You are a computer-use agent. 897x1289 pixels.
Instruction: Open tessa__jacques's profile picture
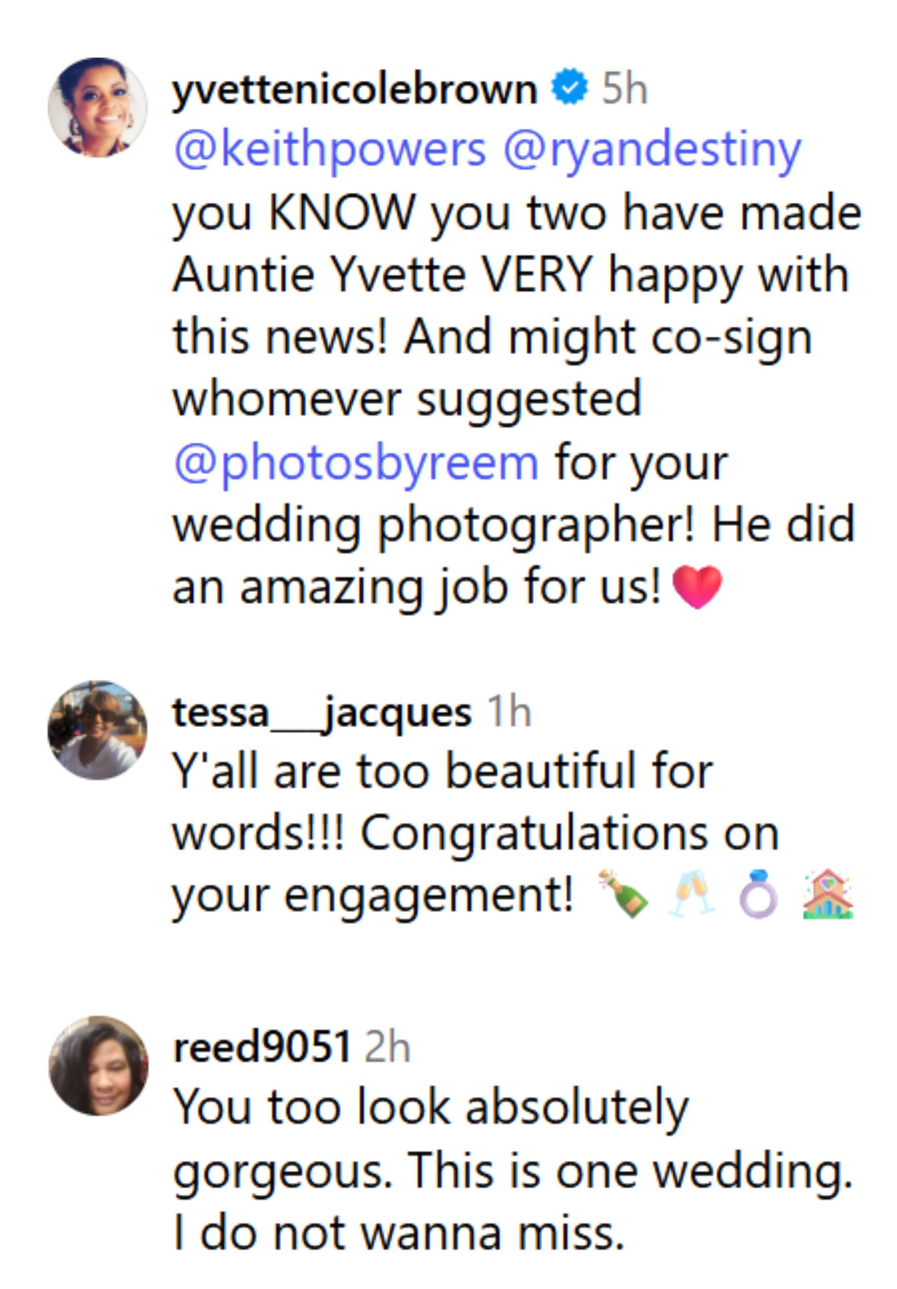98,730
